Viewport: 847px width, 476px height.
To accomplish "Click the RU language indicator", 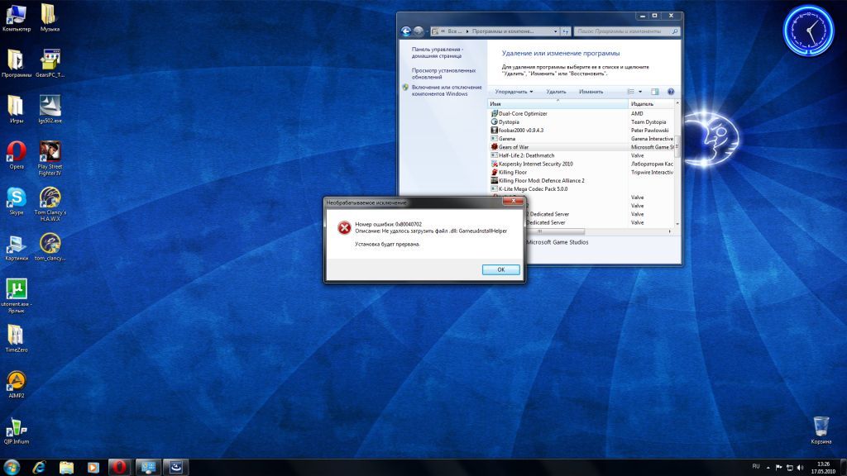I will (756, 466).
